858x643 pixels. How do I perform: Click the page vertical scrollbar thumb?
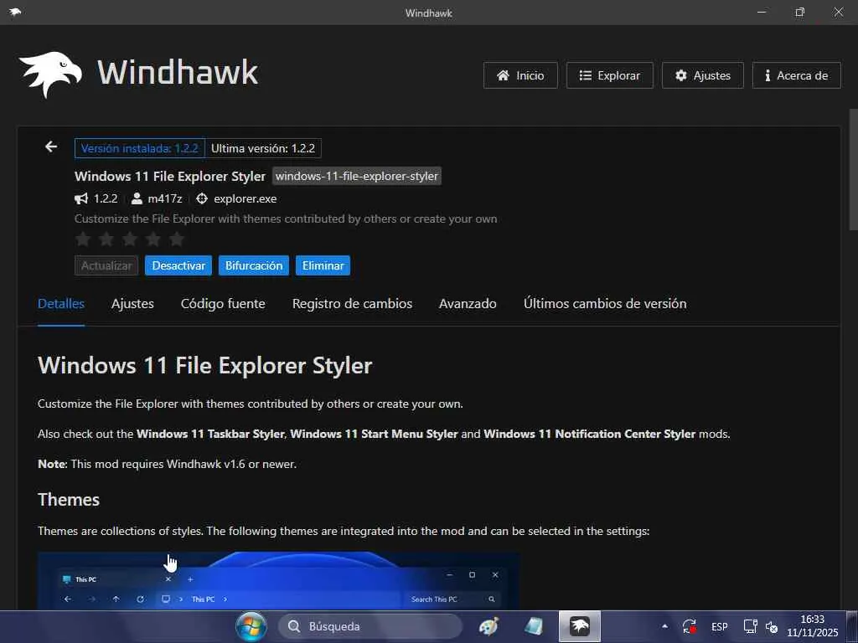click(853, 169)
